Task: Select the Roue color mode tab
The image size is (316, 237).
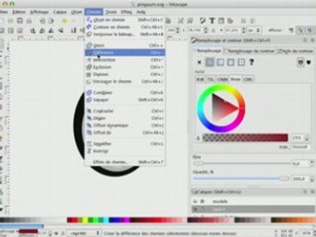Action: coord(235,79)
